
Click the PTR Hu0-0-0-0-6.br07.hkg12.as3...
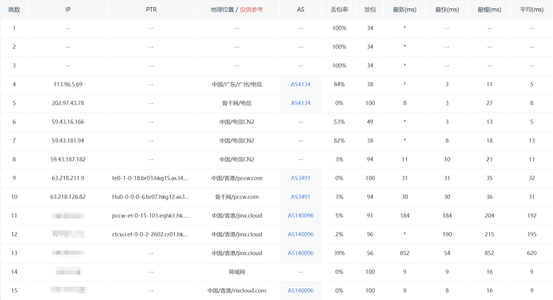[150, 197]
